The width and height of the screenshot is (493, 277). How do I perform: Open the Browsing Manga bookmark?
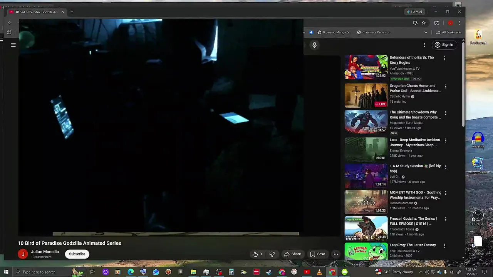click(x=334, y=32)
